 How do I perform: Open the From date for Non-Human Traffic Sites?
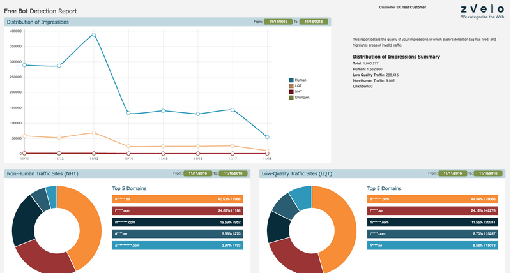tap(197, 173)
